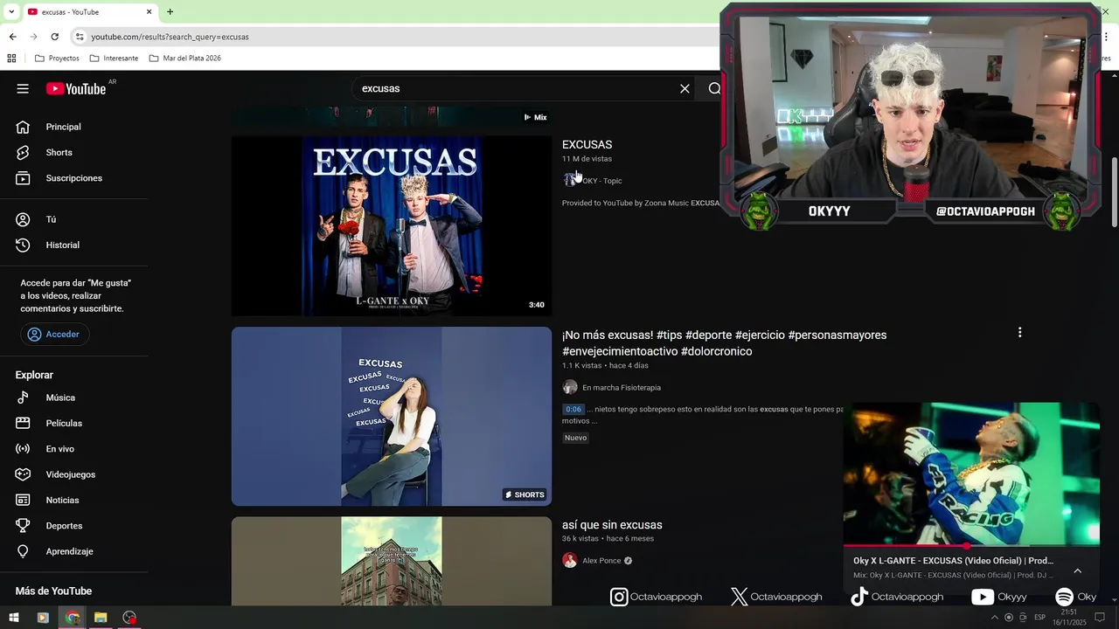Open Suscripciones in the sidebar

[x=74, y=178]
